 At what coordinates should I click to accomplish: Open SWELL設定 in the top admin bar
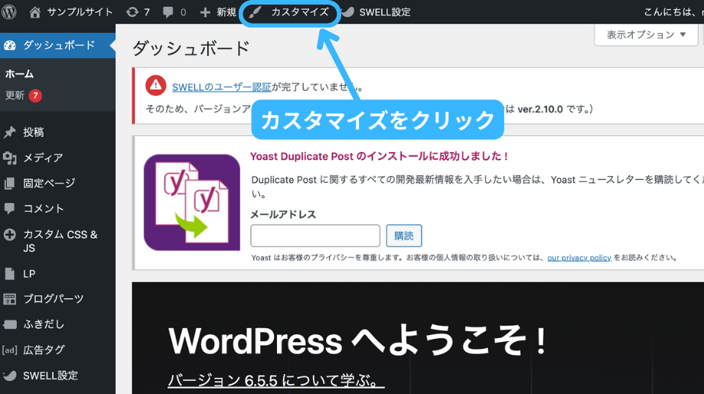click(385, 12)
